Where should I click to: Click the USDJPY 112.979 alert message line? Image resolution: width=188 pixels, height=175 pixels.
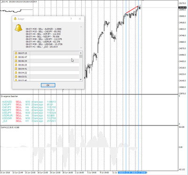click(44, 39)
